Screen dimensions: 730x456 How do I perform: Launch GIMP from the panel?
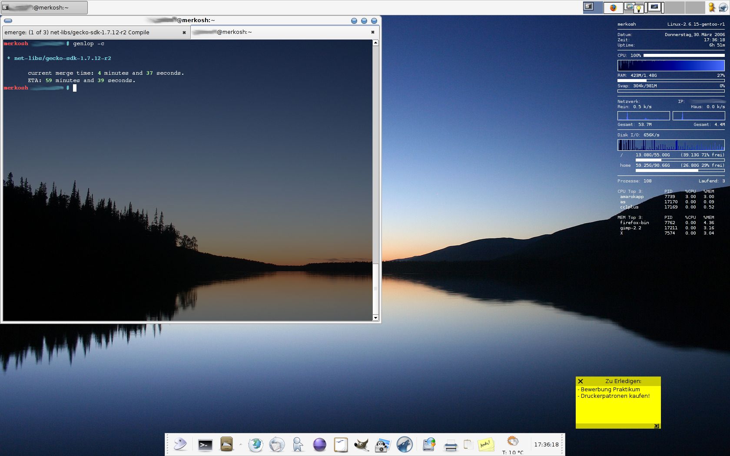click(361, 445)
